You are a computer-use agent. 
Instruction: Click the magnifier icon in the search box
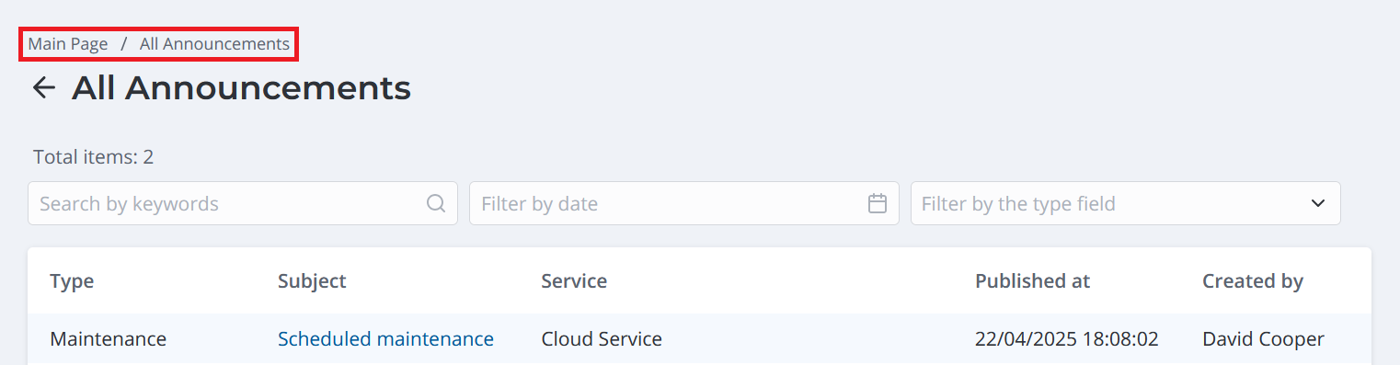(436, 203)
